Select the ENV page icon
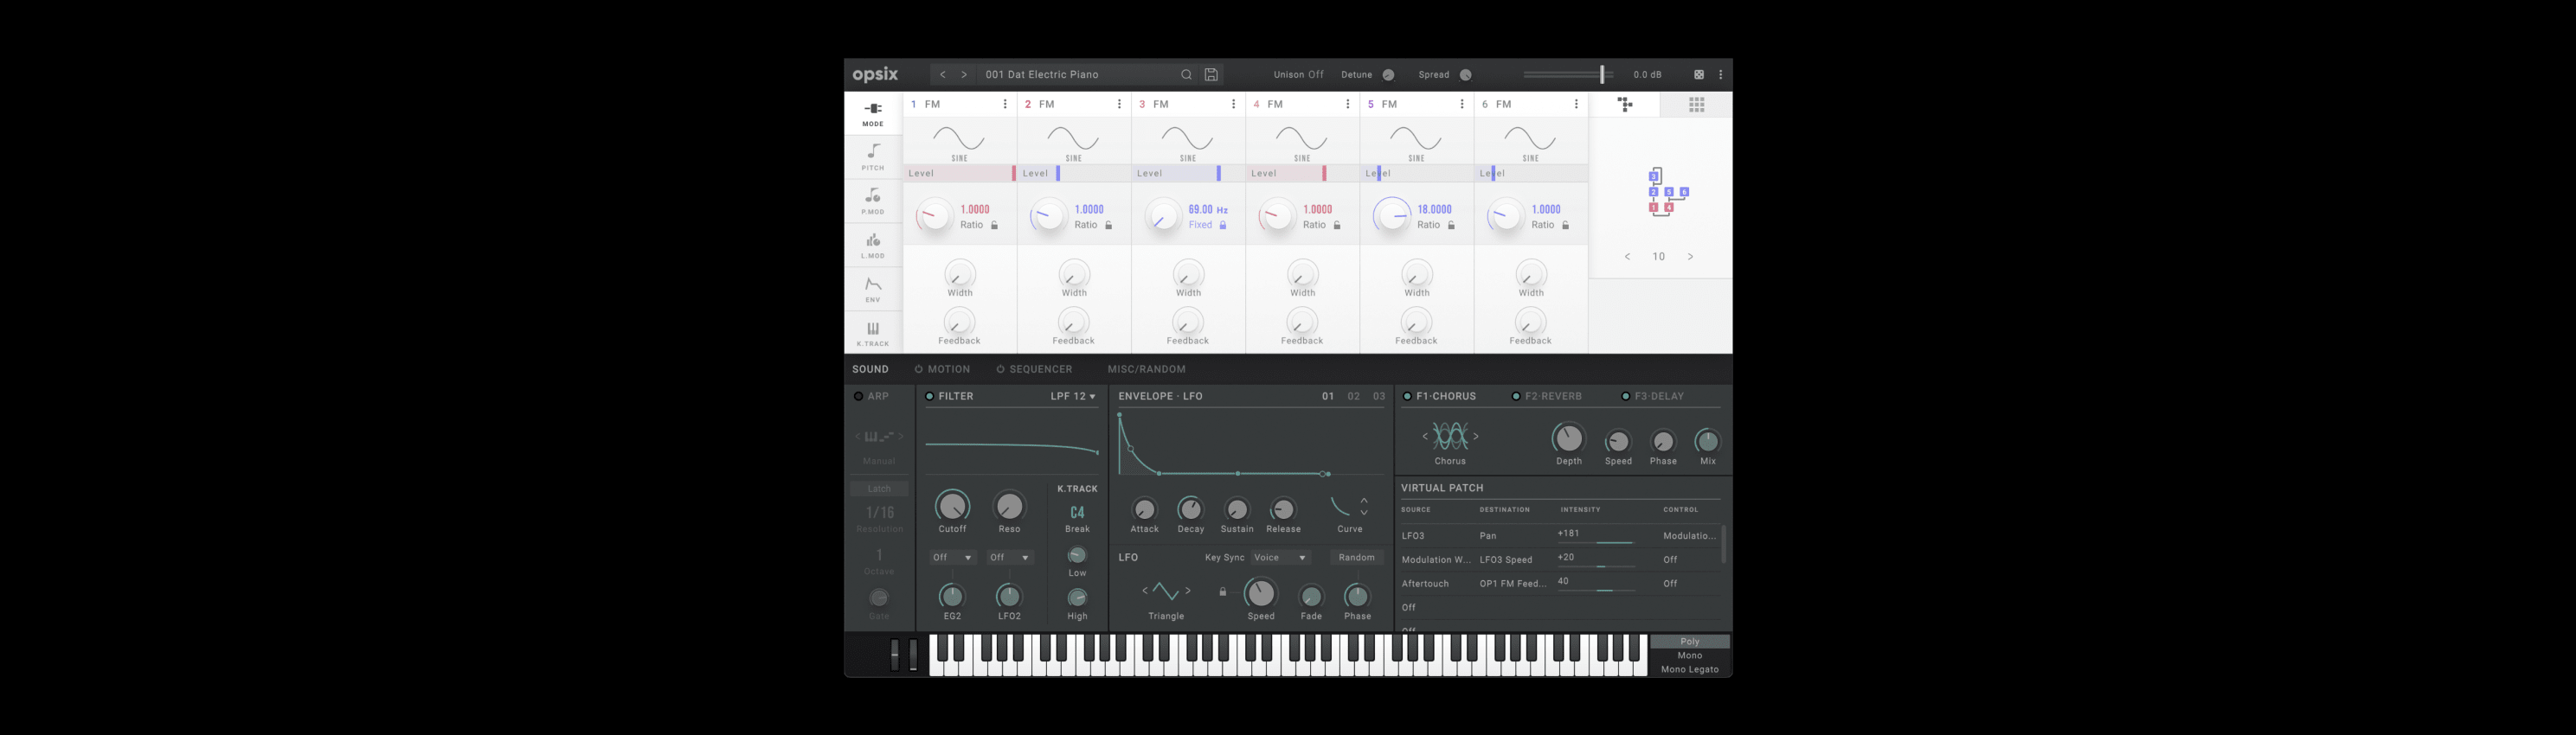Viewport: 2576px width, 735px height. point(873,289)
